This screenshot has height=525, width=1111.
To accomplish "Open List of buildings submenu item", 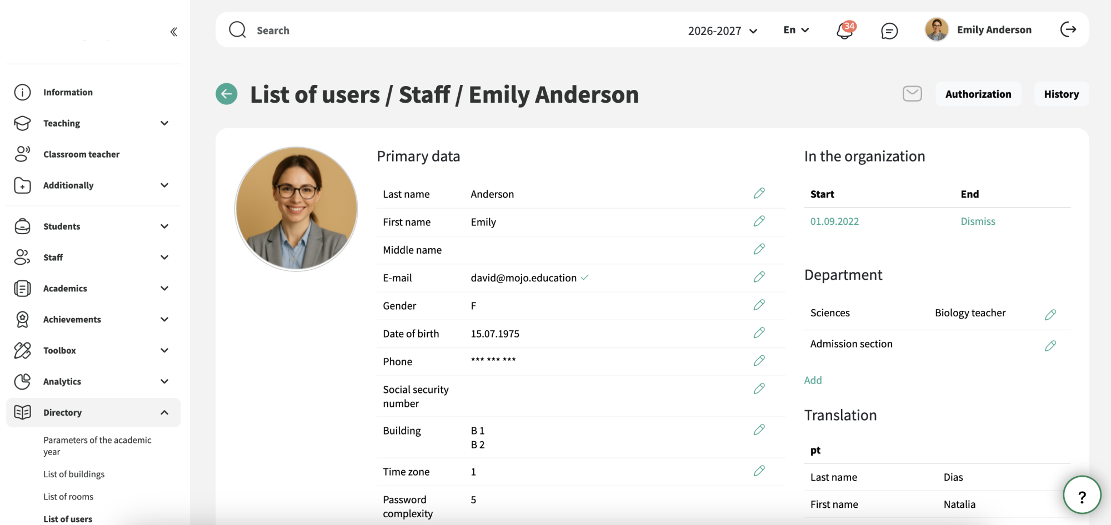I will point(74,474).
